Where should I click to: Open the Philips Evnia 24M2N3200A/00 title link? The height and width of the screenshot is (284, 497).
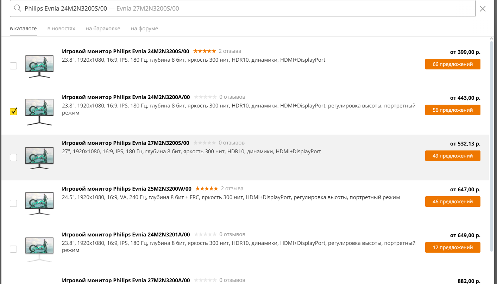126,97
